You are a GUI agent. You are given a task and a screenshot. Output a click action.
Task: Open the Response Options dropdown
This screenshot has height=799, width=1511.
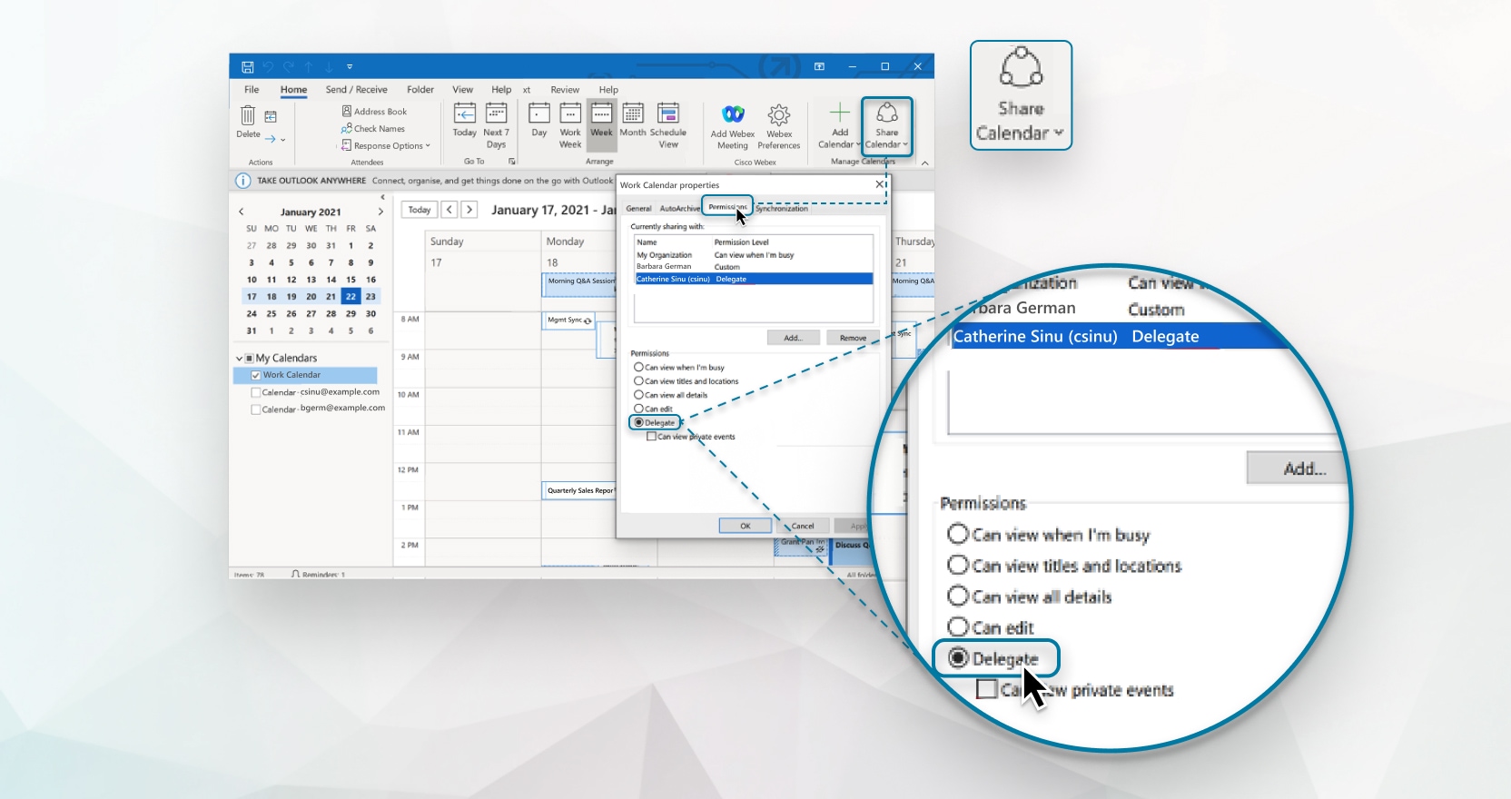pos(387,145)
